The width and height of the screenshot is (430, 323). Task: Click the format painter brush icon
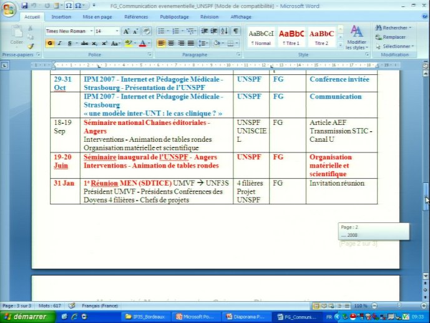[x=31, y=46]
